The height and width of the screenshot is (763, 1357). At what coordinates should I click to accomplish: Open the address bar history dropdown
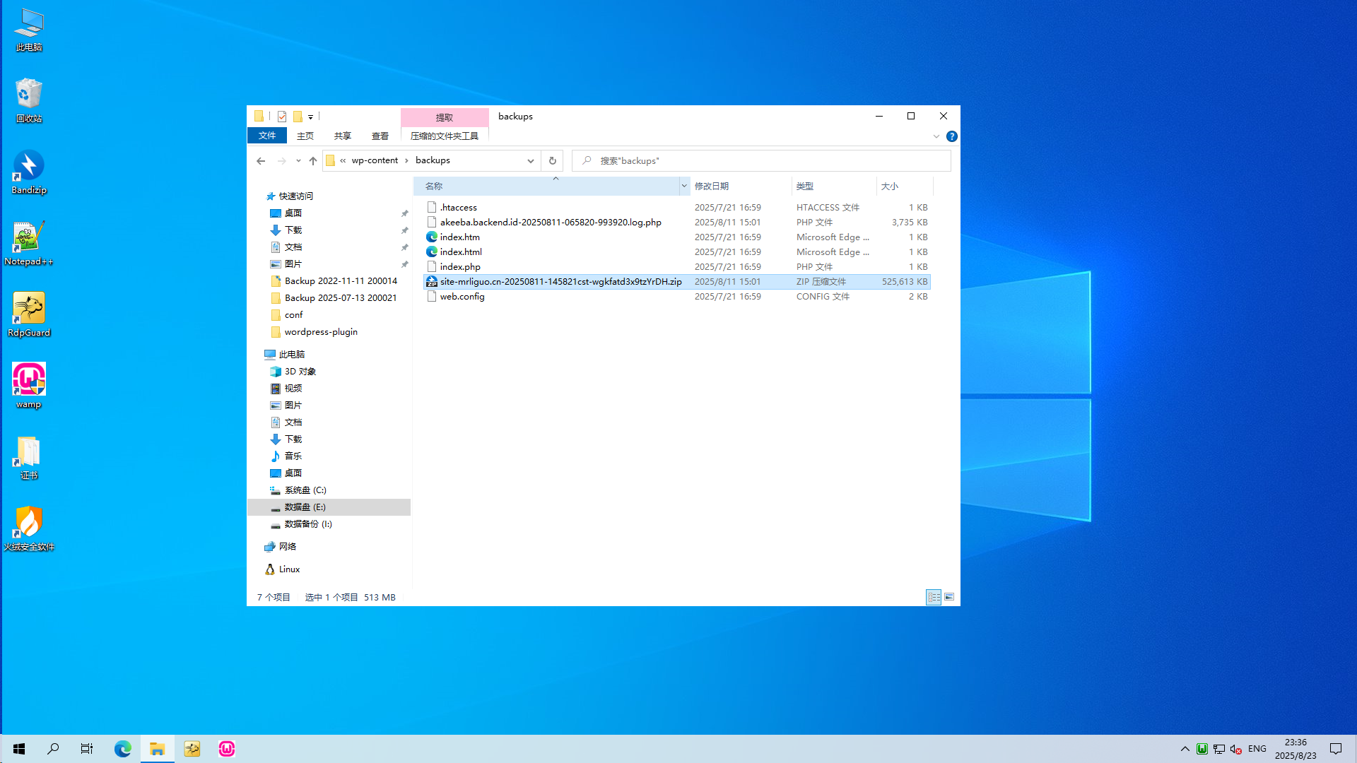[531, 161]
